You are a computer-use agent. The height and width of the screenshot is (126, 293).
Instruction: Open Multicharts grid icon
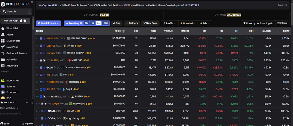point(3,41)
